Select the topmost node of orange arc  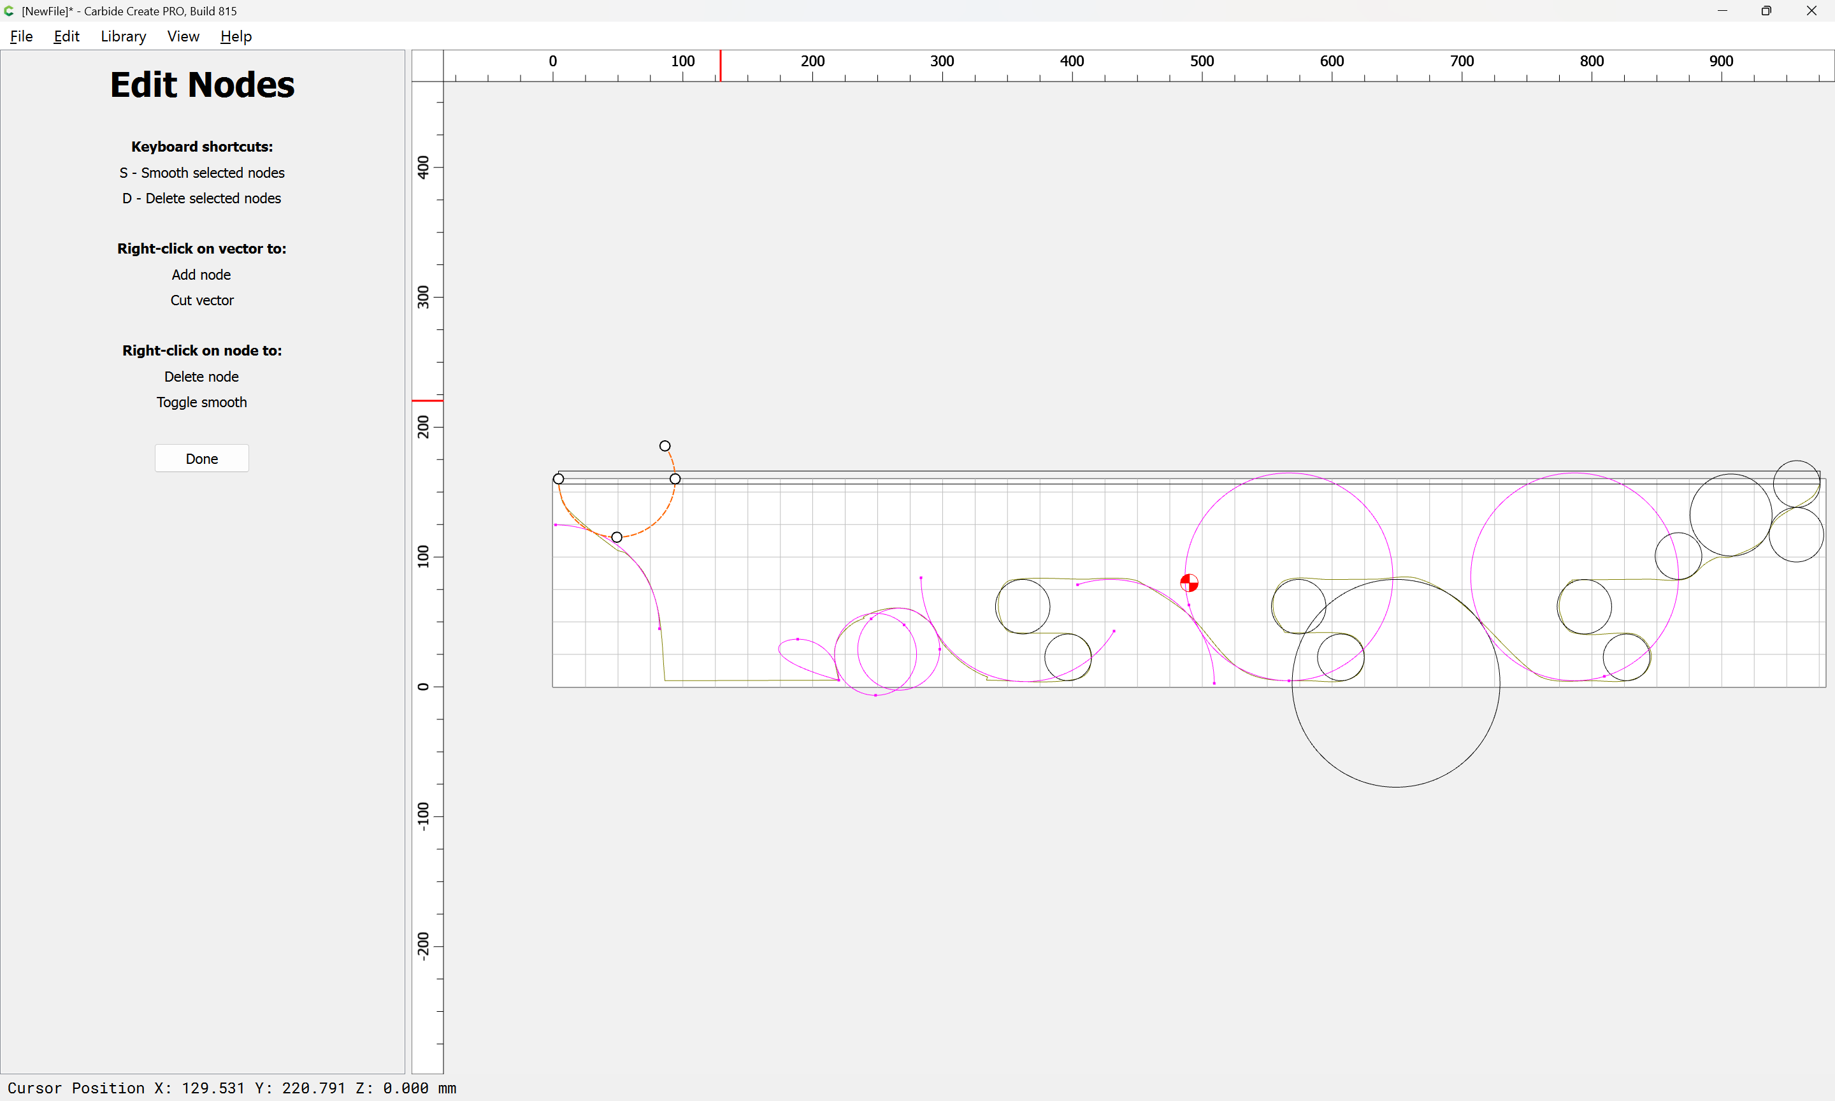coord(665,446)
